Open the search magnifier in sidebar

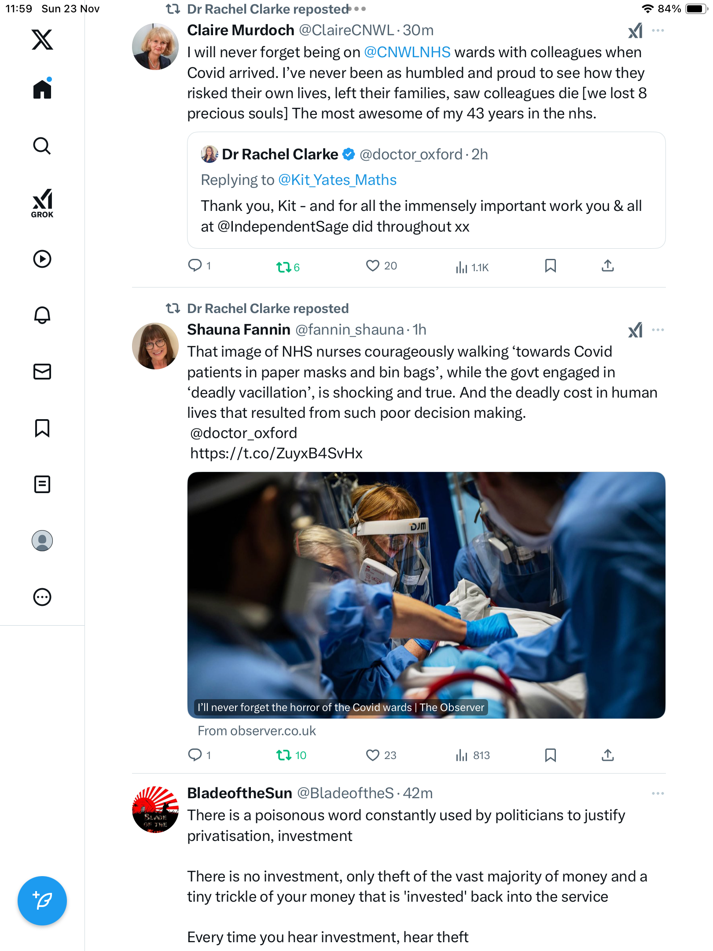[42, 146]
